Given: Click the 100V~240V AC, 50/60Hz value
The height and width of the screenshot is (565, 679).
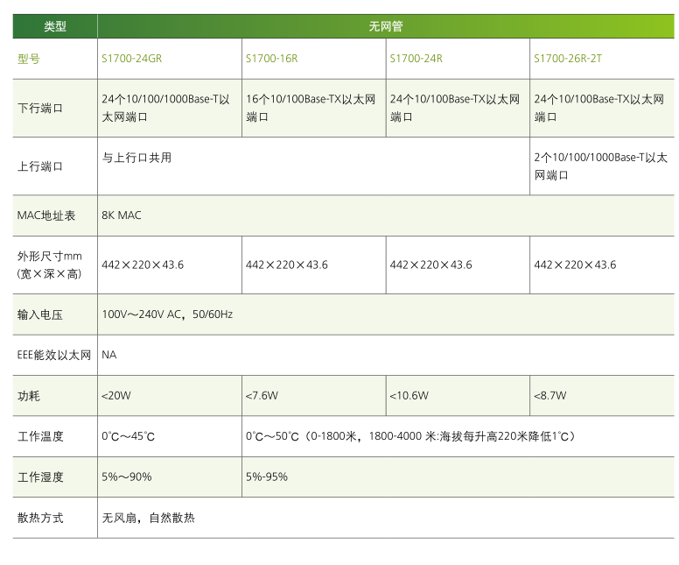Looking at the screenshot, I should [x=167, y=314].
